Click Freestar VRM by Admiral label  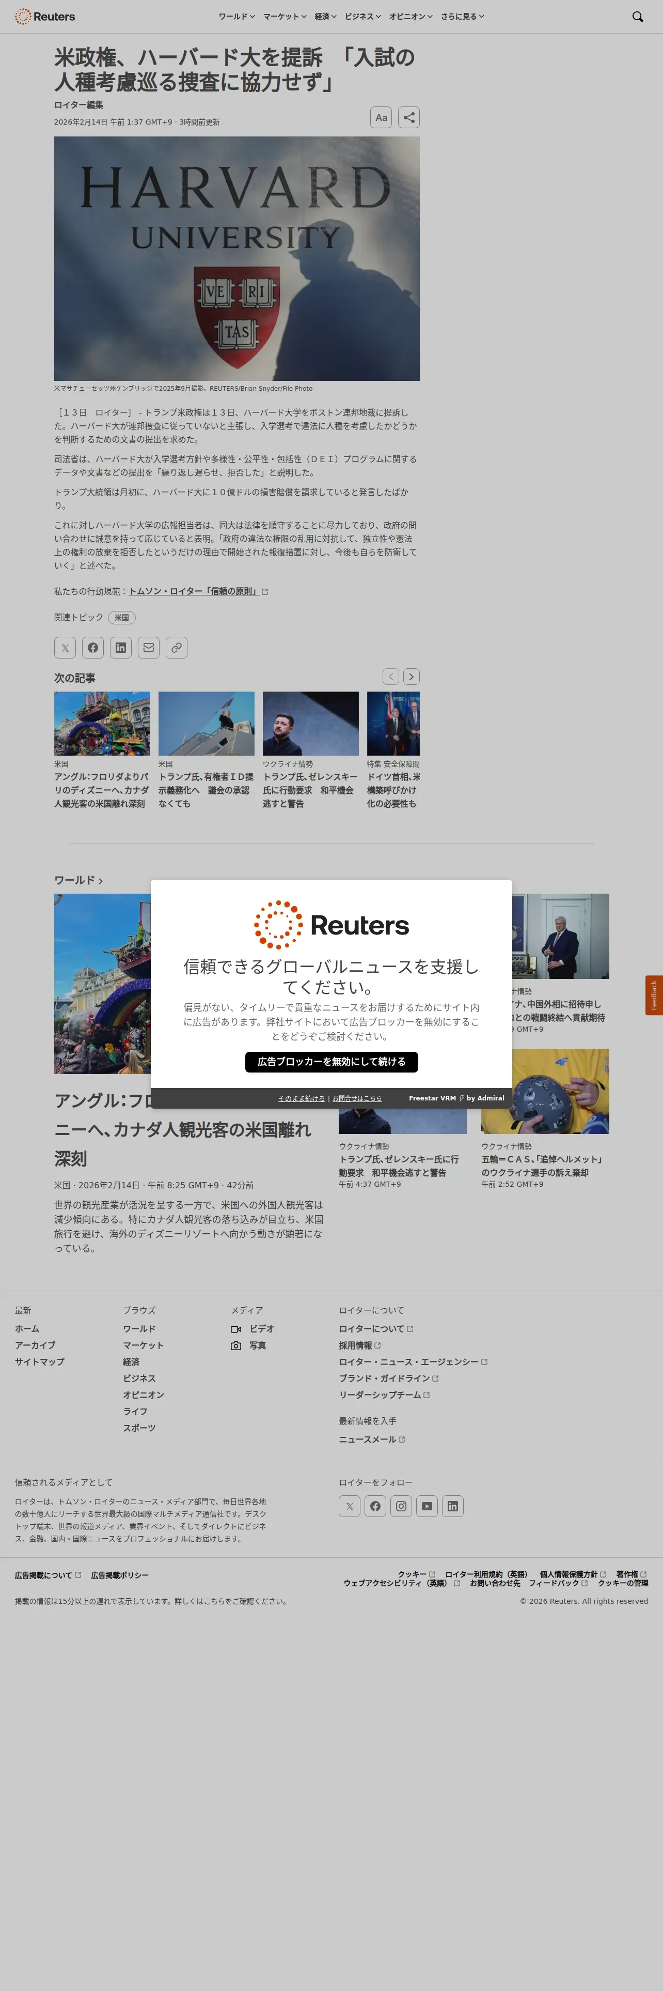[x=456, y=1098]
